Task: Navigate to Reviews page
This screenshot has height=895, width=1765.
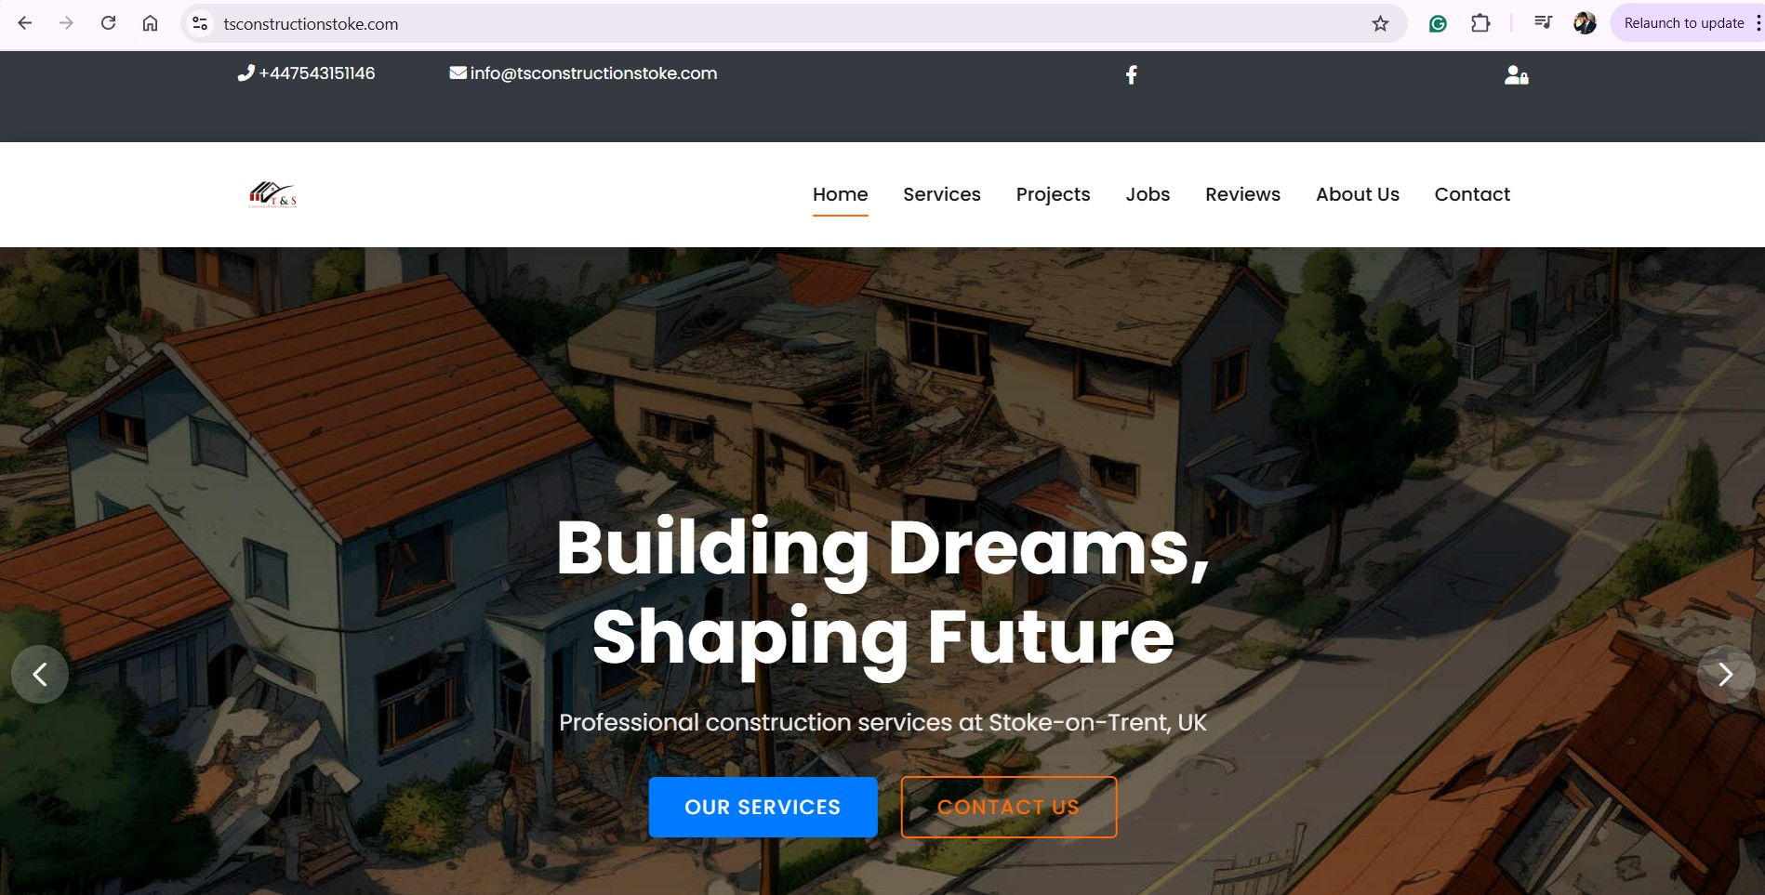Action: (1242, 194)
